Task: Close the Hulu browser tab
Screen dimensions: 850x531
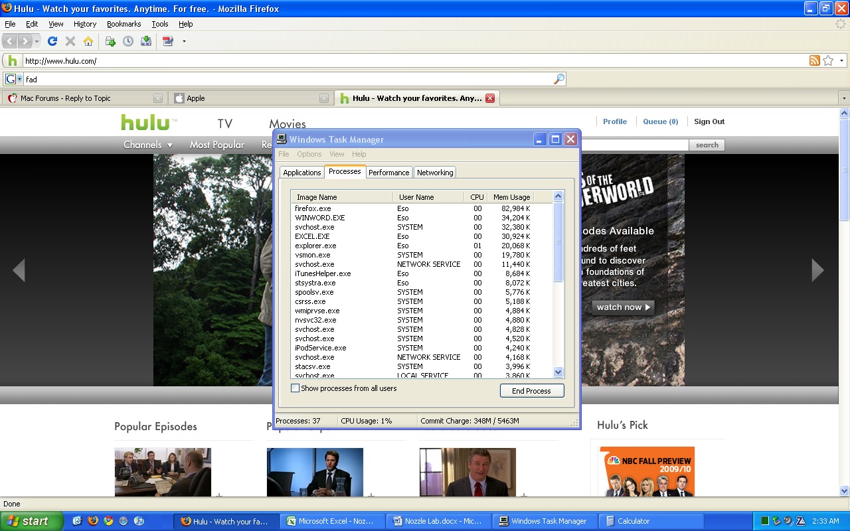Action: pyautogui.click(x=490, y=98)
